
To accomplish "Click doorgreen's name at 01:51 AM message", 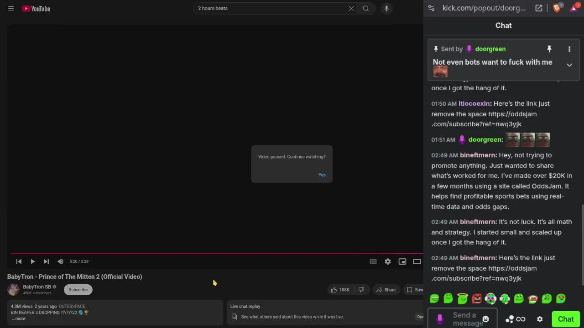I will (485, 139).
